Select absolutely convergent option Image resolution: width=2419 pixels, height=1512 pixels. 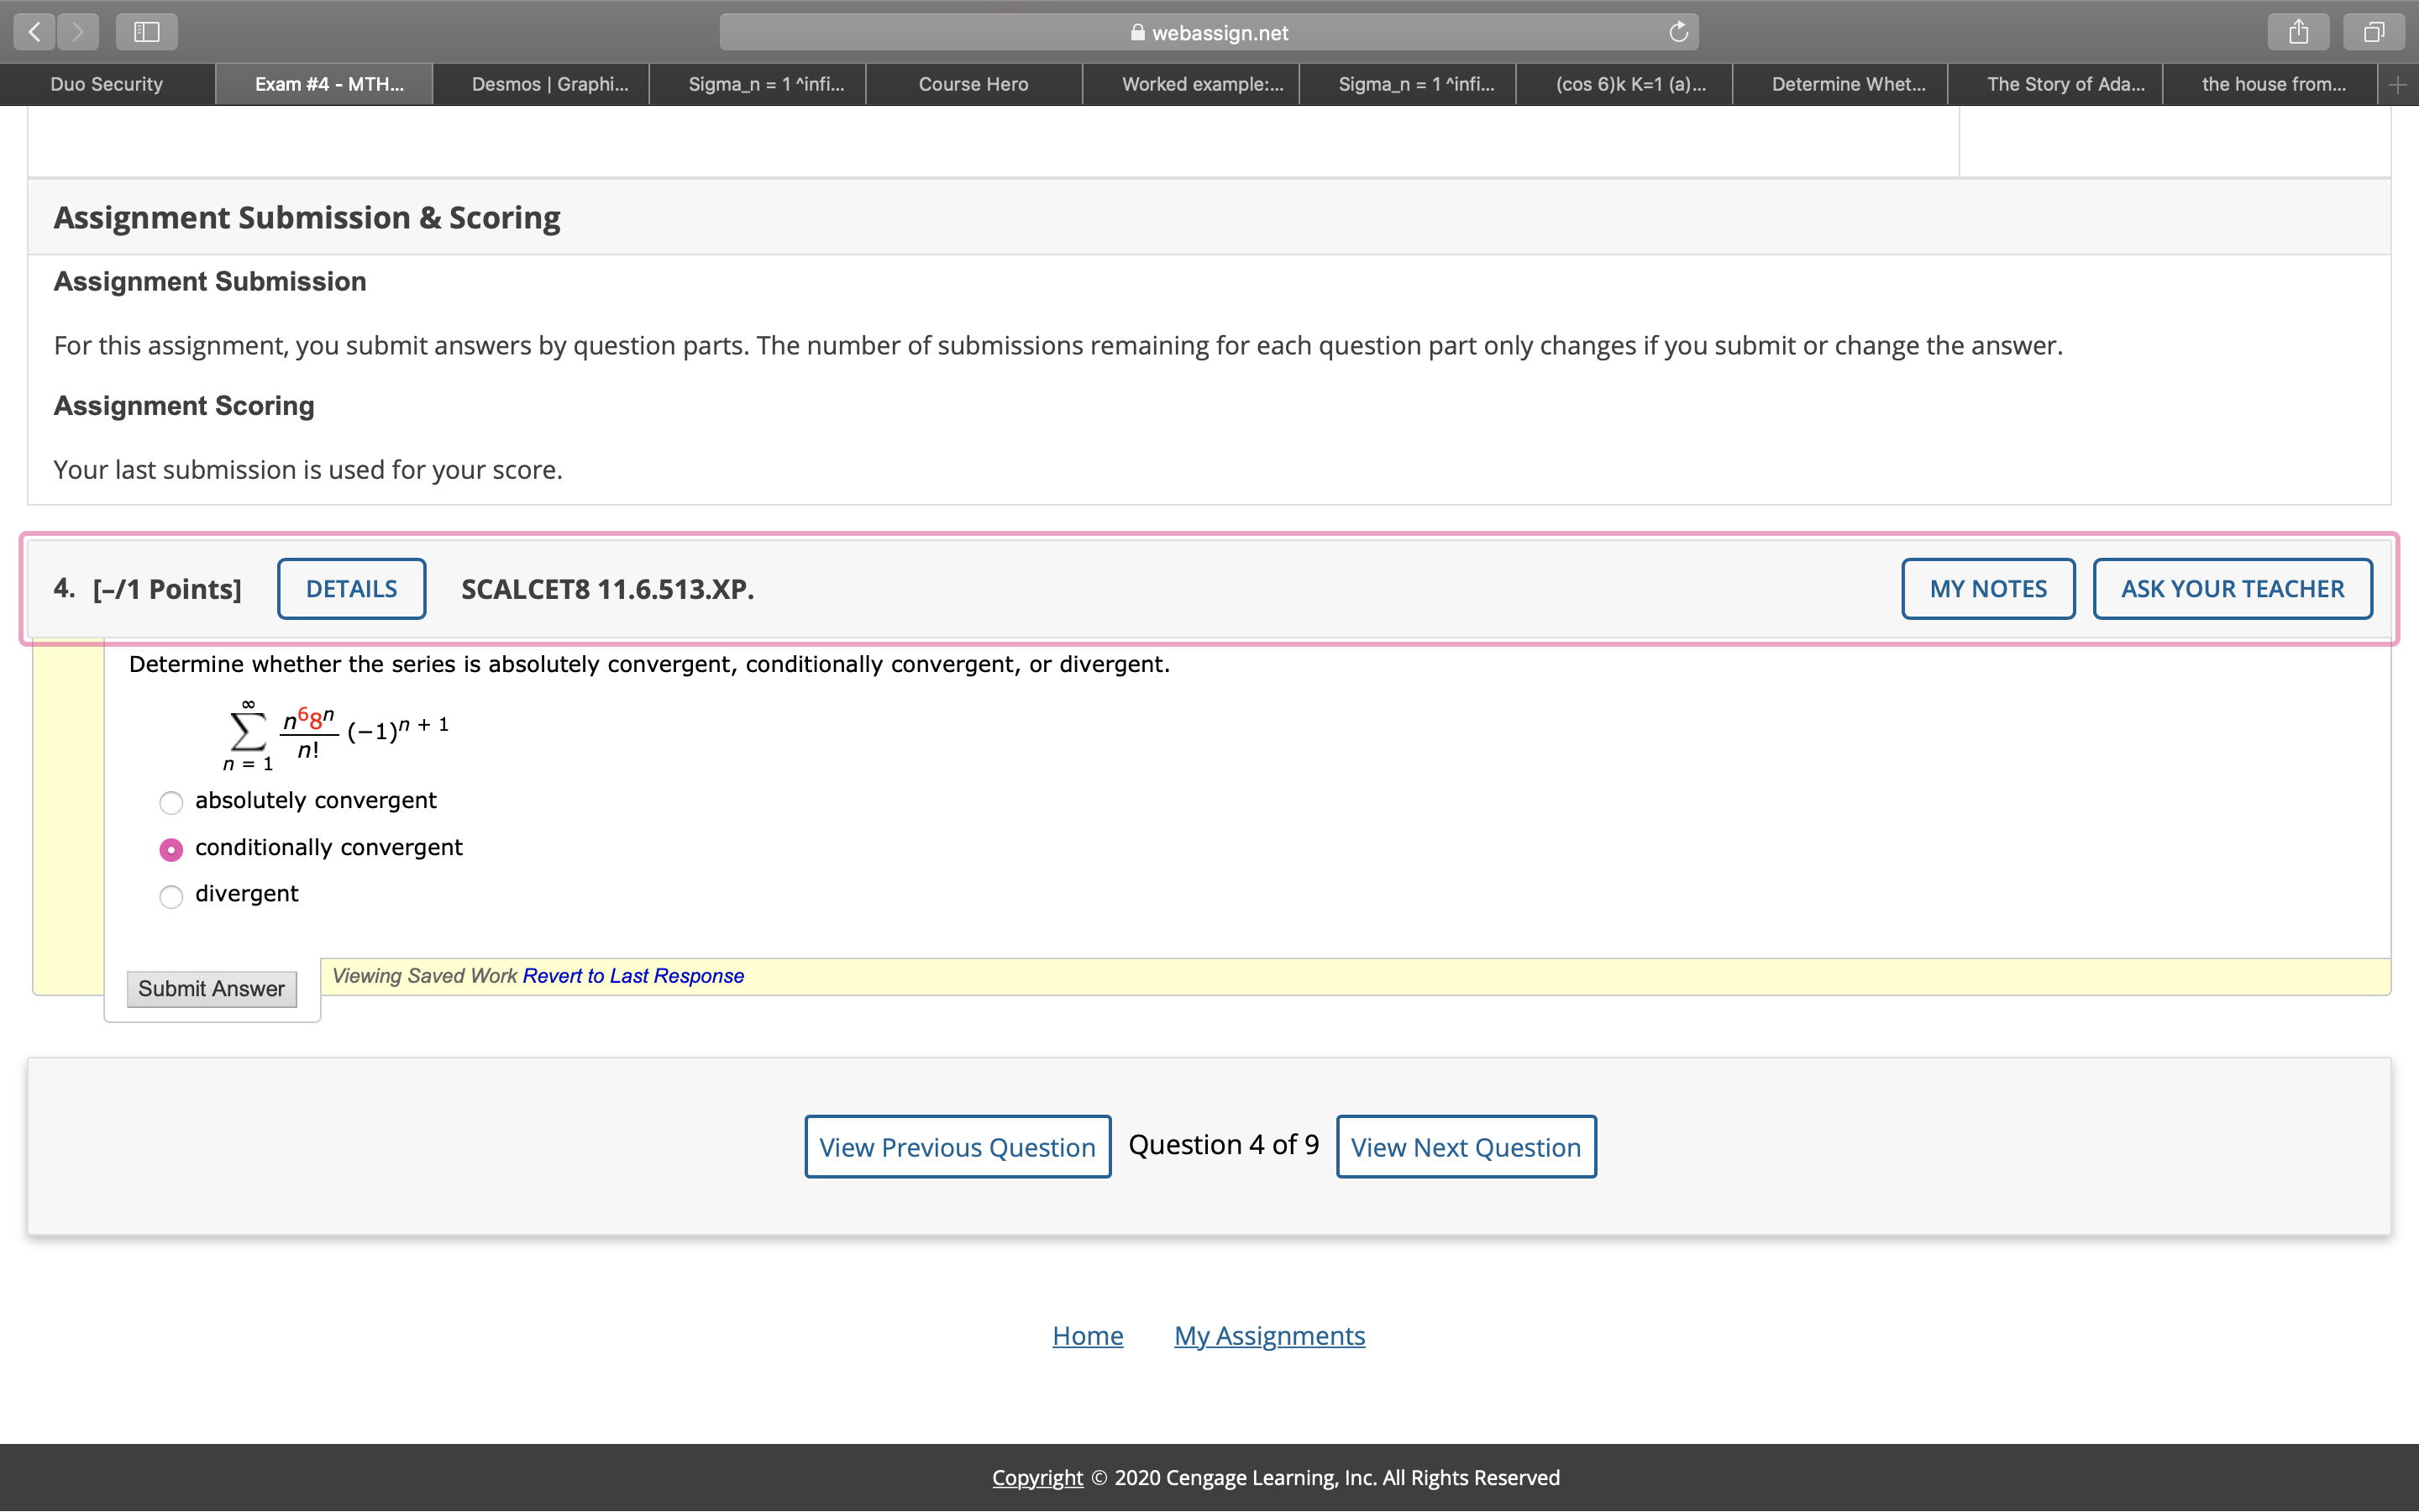(171, 802)
